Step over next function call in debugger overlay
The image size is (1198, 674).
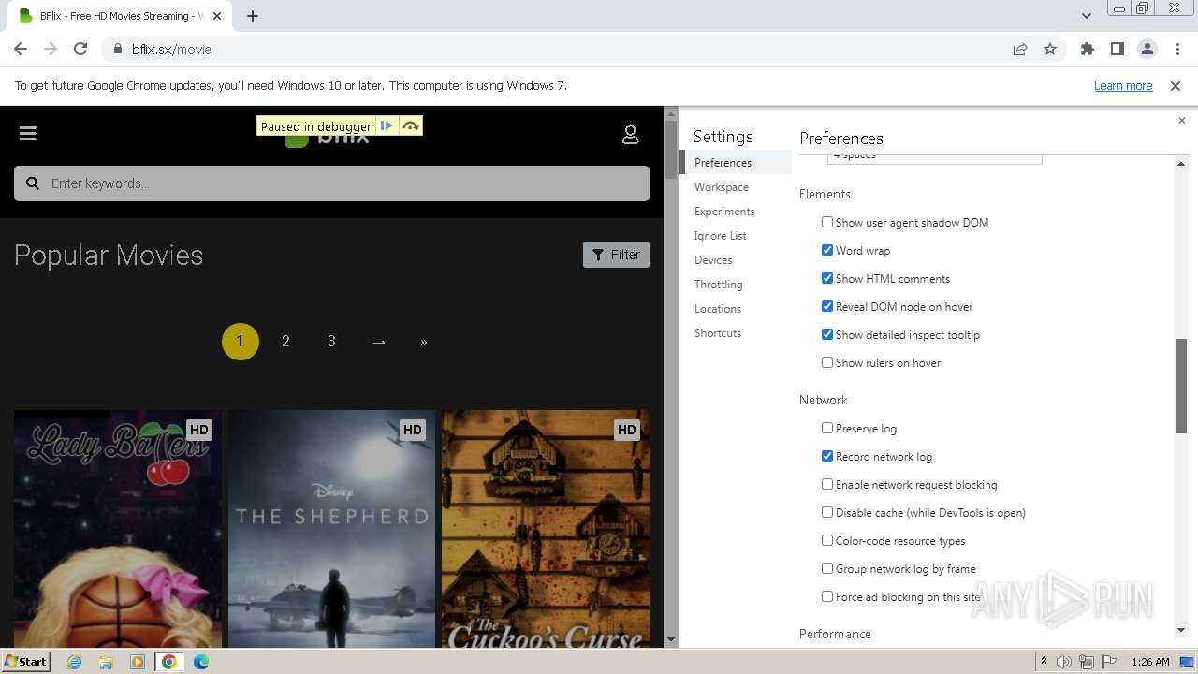point(410,126)
